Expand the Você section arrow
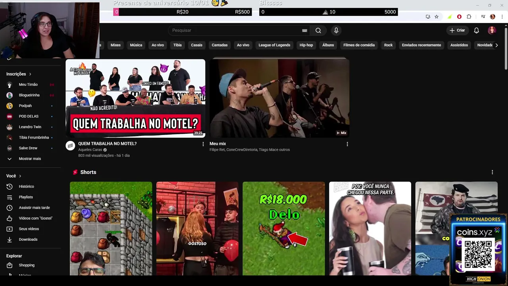 pos(20,176)
